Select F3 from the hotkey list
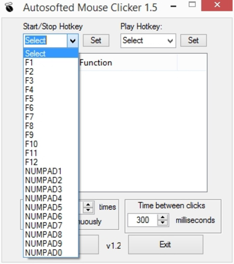Image resolution: width=234 pixels, height=264 pixels. pyautogui.click(x=51, y=81)
